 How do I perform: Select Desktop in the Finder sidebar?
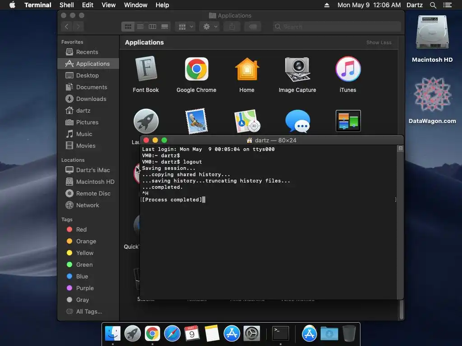pyautogui.click(x=88, y=75)
